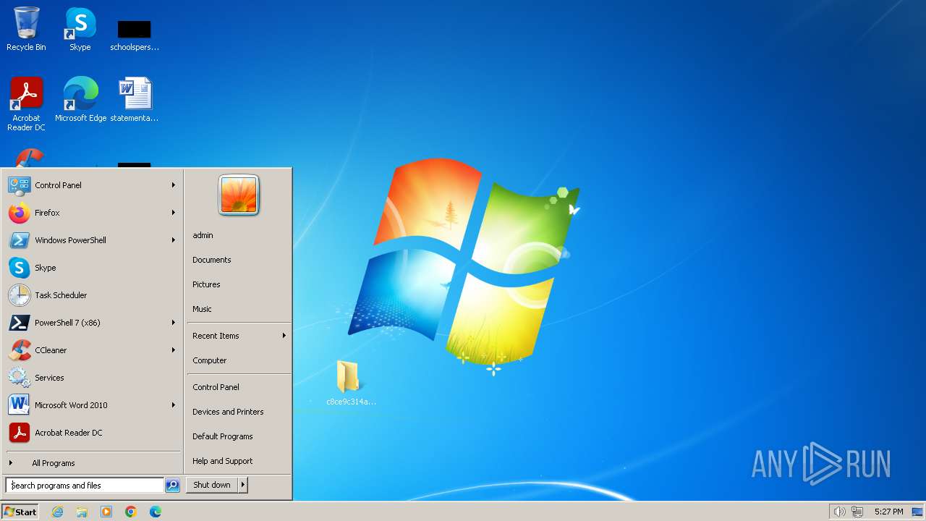This screenshot has width=926, height=521.
Task: Launch Firefox from Start menu
Action: point(92,213)
